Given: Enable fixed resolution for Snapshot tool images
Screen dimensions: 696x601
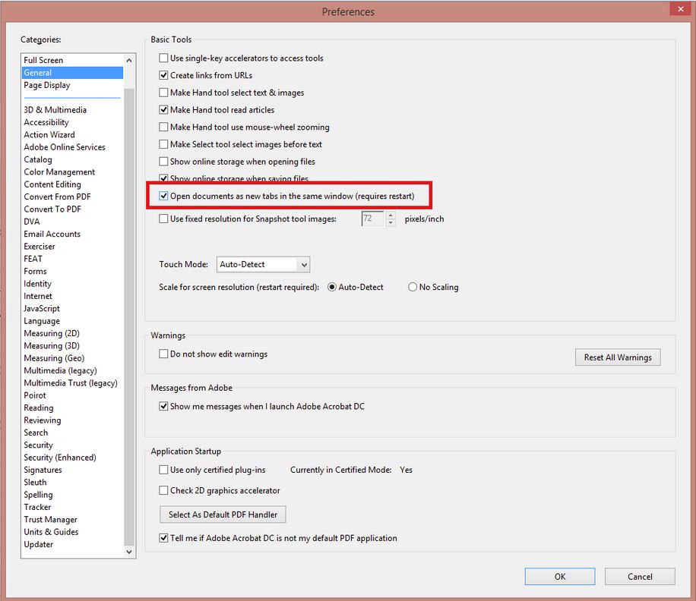Looking at the screenshot, I should (x=163, y=219).
